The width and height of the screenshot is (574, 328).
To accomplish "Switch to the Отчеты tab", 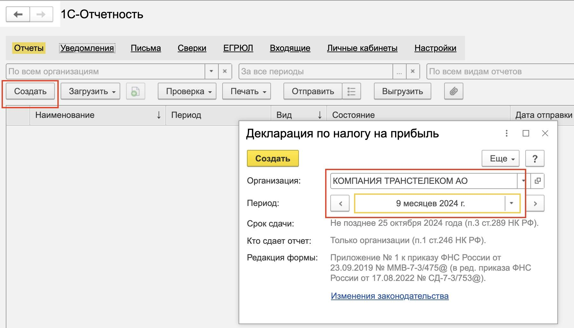I will click(29, 48).
